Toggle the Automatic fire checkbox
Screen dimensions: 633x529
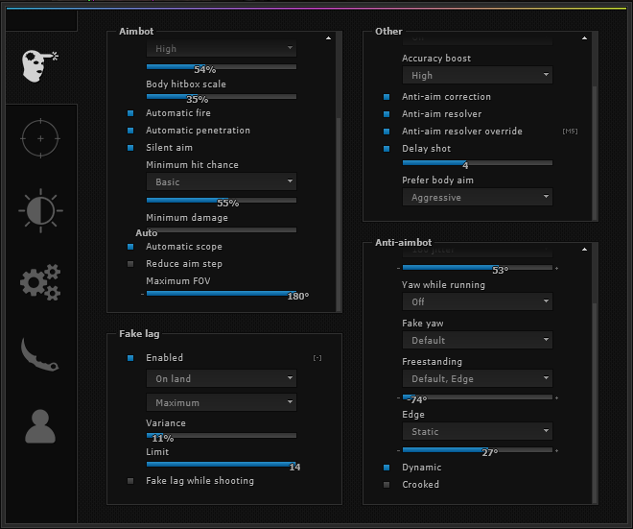point(130,113)
